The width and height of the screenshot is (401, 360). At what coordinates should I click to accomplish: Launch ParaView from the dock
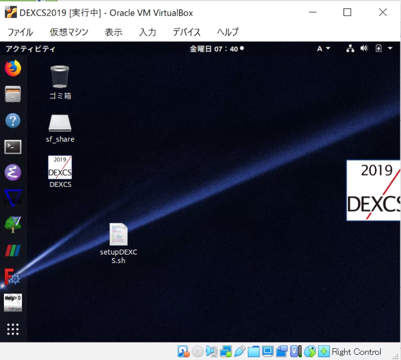click(x=12, y=250)
